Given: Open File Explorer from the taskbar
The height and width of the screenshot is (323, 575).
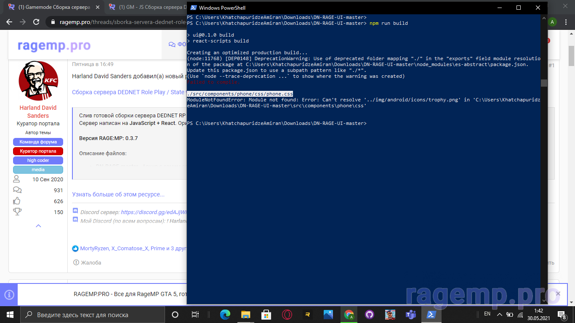Looking at the screenshot, I should click(x=246, y=315).
